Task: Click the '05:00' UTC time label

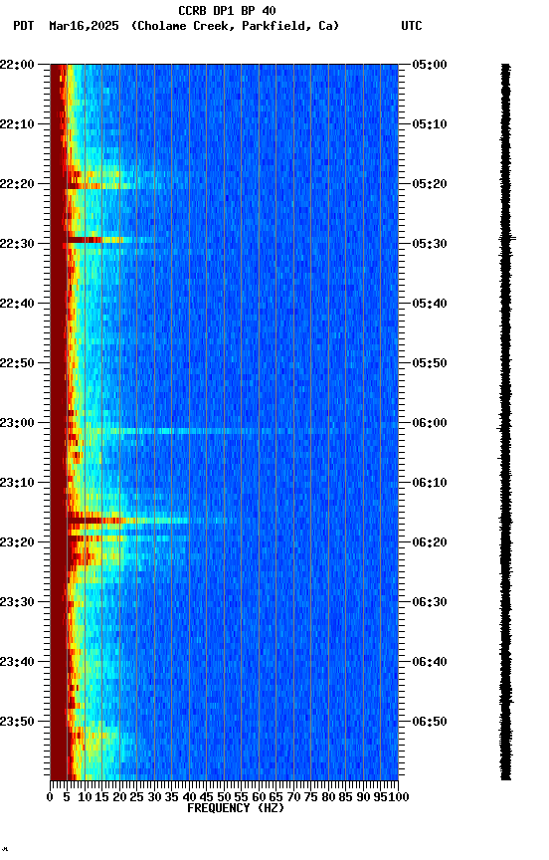Action: pyautogui.click(x=430, y=65)
